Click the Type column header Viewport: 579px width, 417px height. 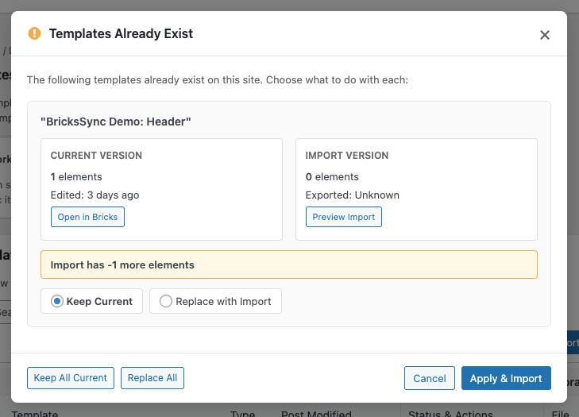[x=242, y=414]
